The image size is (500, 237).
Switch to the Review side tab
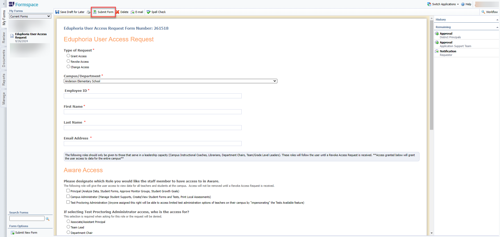click(4, 38)
